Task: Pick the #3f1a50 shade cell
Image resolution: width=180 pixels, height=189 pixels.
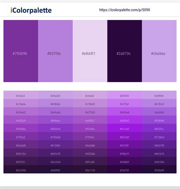Action: coord(90,161)
